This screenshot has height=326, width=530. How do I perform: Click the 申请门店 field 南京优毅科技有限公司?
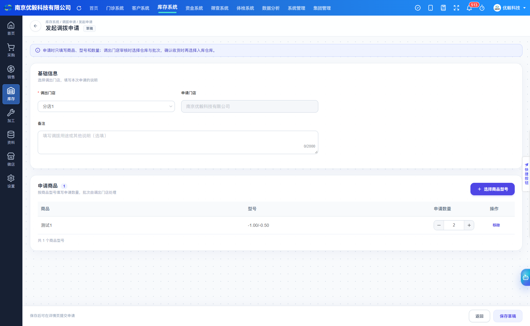(x=250, y=106)
